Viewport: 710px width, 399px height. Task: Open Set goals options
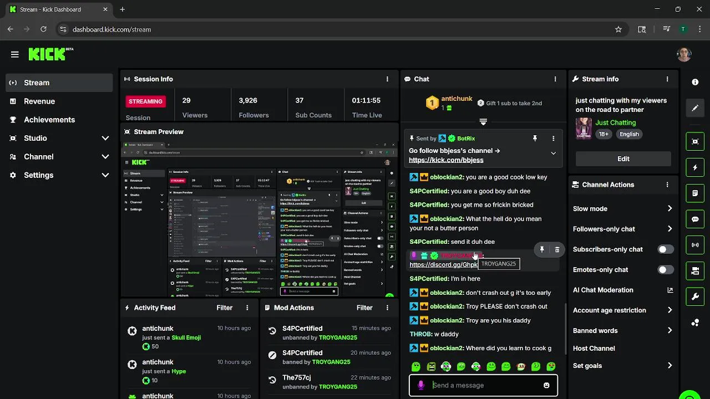coord(623,366)
